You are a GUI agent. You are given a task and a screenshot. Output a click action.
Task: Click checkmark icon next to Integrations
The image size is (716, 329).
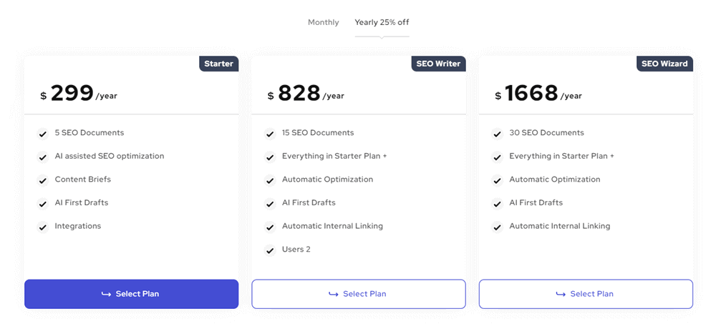click(42, 227)
